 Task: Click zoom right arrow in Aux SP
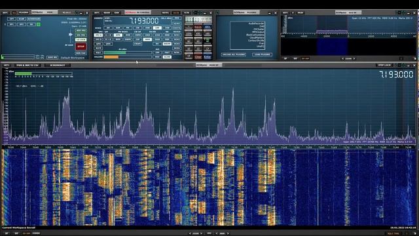(354, 58)
